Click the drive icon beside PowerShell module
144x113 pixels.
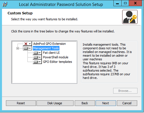[36, 57]
